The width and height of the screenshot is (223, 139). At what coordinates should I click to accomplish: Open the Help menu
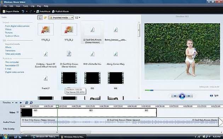point(46,6)
